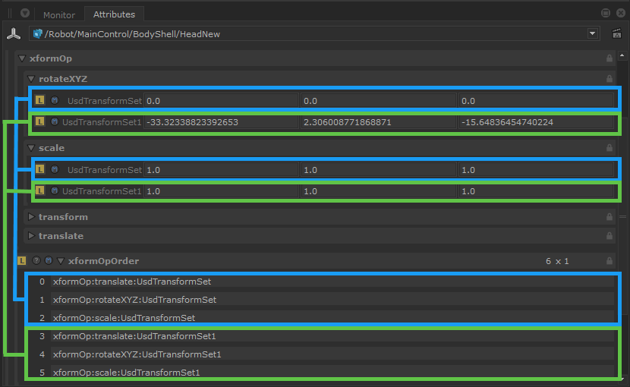Collapse the xformOpOrder array section
Viewport: 630px width, 387px height.
click(x=61, y=261)
